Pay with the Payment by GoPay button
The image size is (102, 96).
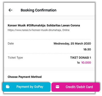click(26, 87)
